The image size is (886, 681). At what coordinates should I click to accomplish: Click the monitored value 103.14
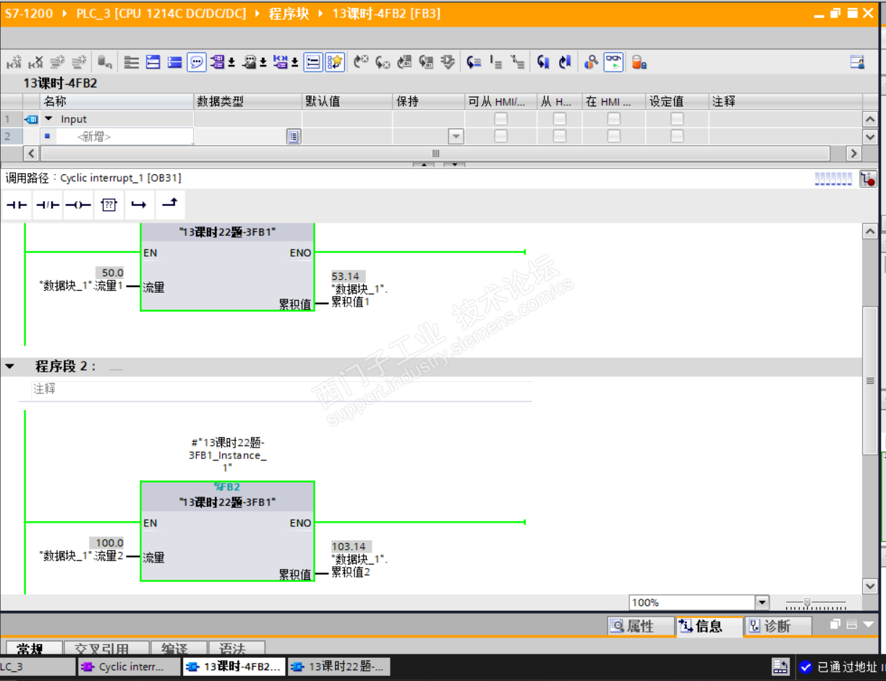[350, 547]
